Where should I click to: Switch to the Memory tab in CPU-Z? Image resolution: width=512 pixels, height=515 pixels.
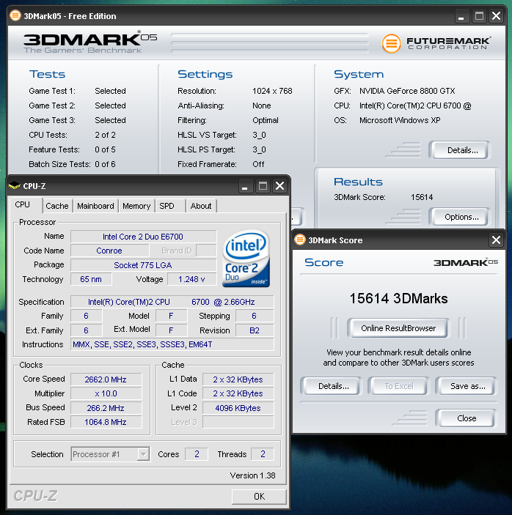[x=136, y=206]
